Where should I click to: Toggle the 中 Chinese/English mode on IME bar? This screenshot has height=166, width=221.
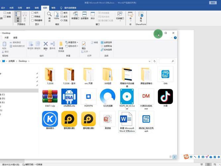coord(191,157)
